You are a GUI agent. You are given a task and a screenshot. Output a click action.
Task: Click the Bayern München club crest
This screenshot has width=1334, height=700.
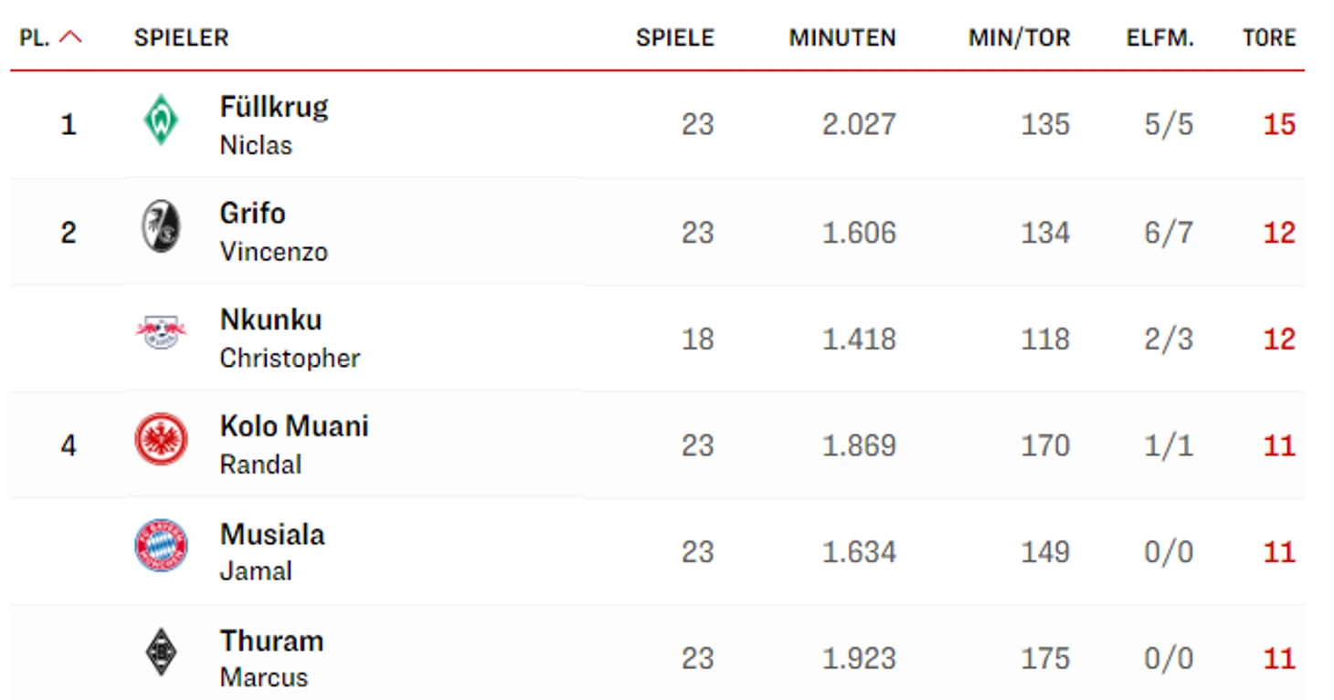(x=161, y=546)
